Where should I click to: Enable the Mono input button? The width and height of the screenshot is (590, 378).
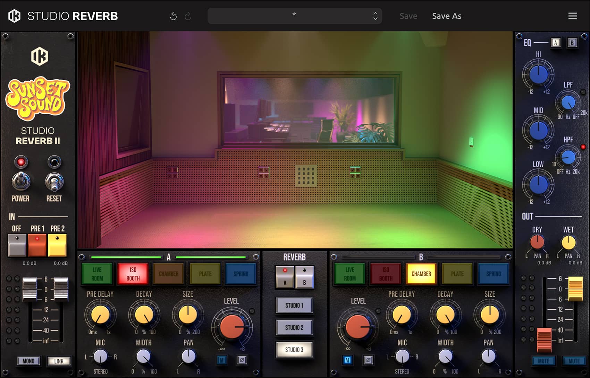point(28,361)
